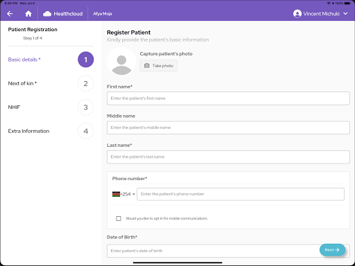Expand the user account chevron menu
This screenshot has width=355, height=266.
coord(345,14)
